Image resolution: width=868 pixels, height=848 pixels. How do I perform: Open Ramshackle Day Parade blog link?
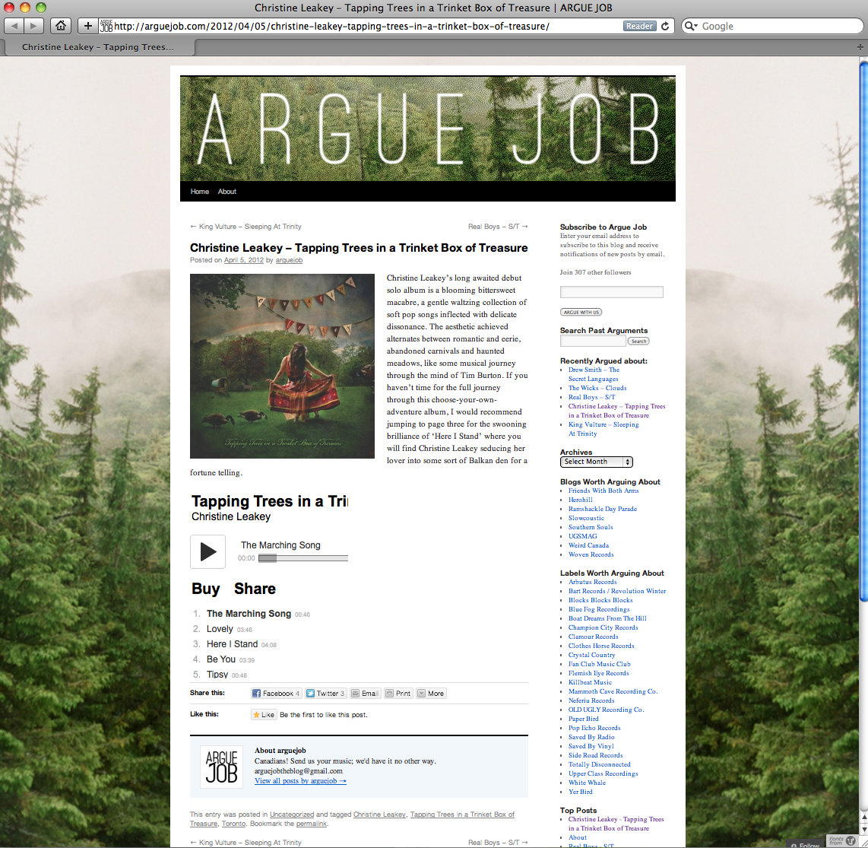[602, 509]
